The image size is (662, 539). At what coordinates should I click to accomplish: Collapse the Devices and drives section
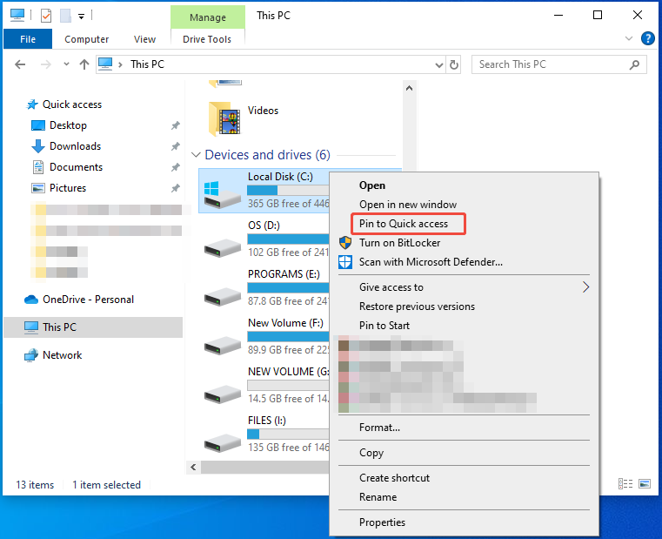click(195, 155)
